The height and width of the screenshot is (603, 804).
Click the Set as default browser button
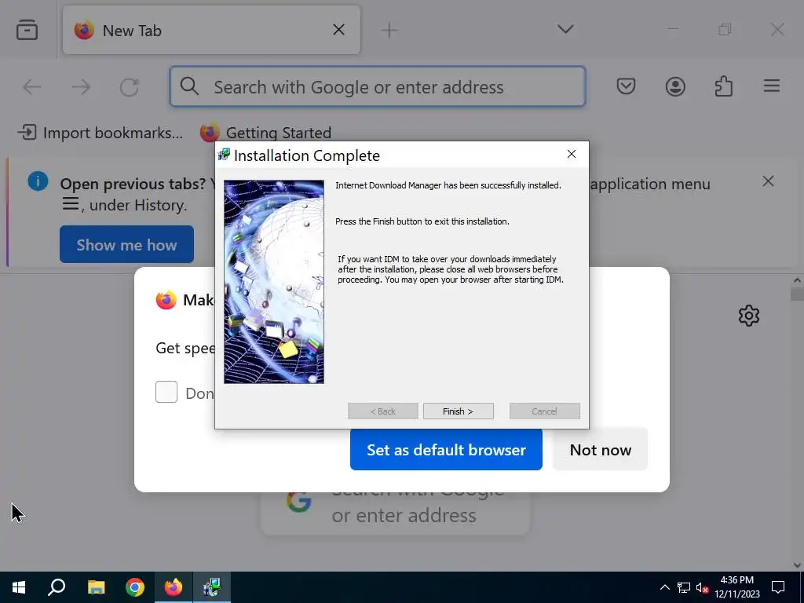(x=446, y=450)
